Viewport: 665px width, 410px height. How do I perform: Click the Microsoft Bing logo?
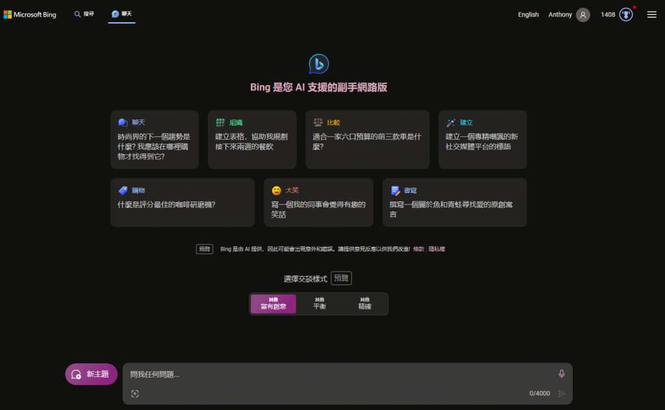(x=30, y=14)
